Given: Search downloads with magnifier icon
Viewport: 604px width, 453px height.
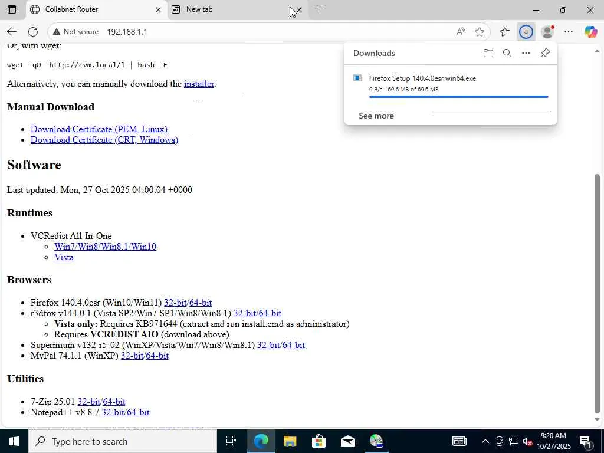Looking at the screenshot, I should click(x=507, y=53).
